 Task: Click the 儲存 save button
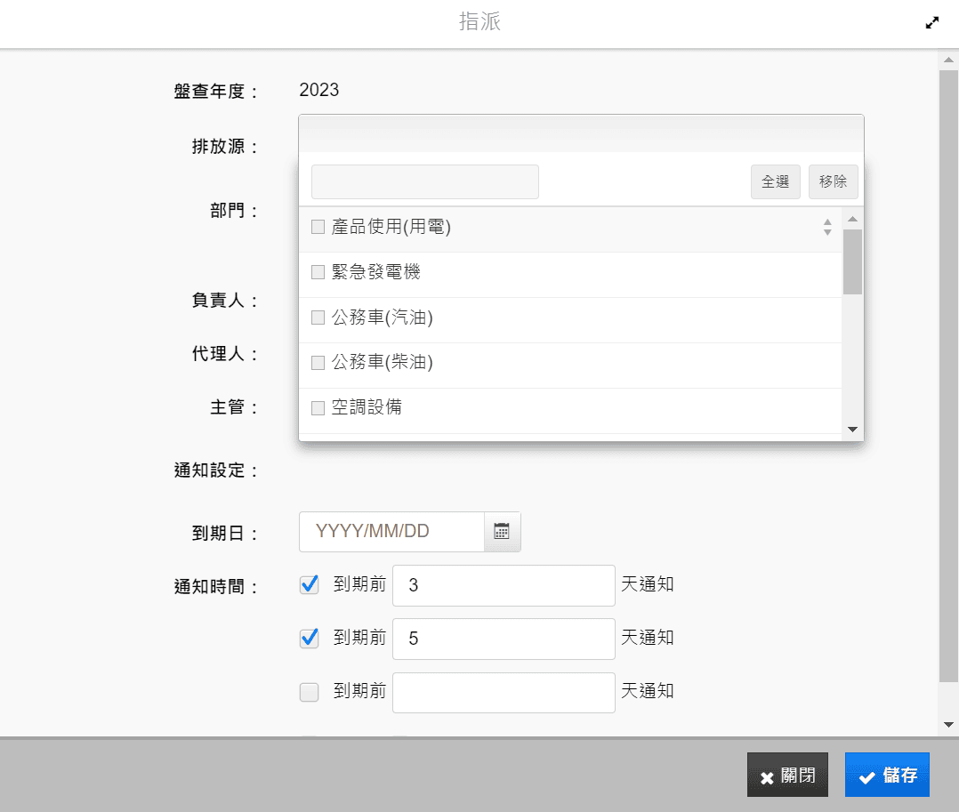887,776
